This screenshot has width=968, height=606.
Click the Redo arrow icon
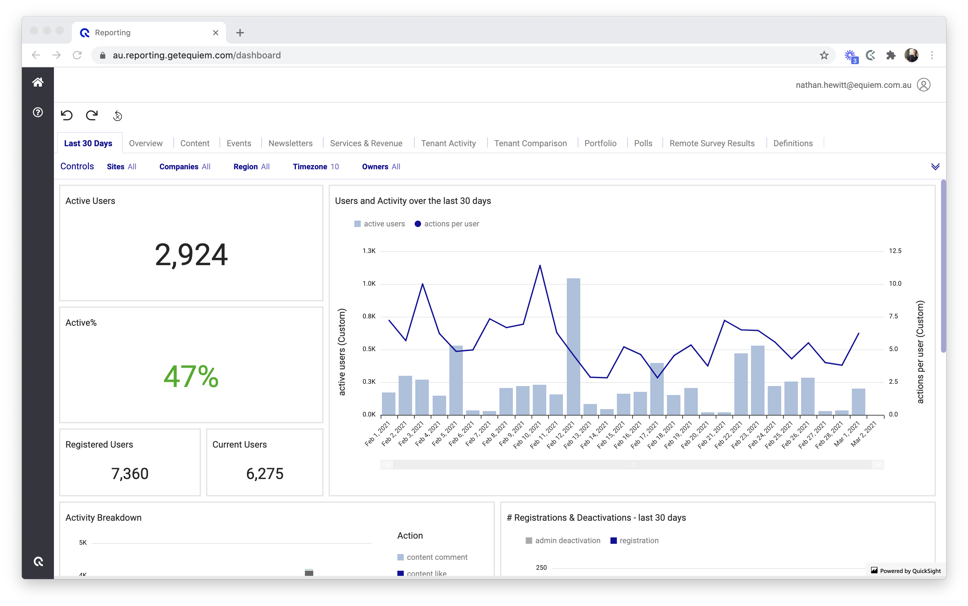click(92, 115)
